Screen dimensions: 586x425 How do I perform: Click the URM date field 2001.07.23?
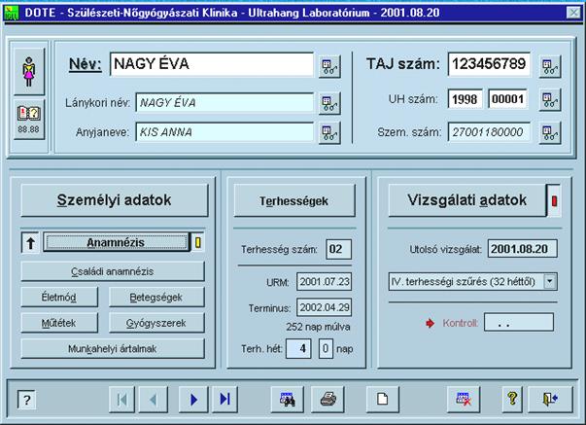(324, 282)
